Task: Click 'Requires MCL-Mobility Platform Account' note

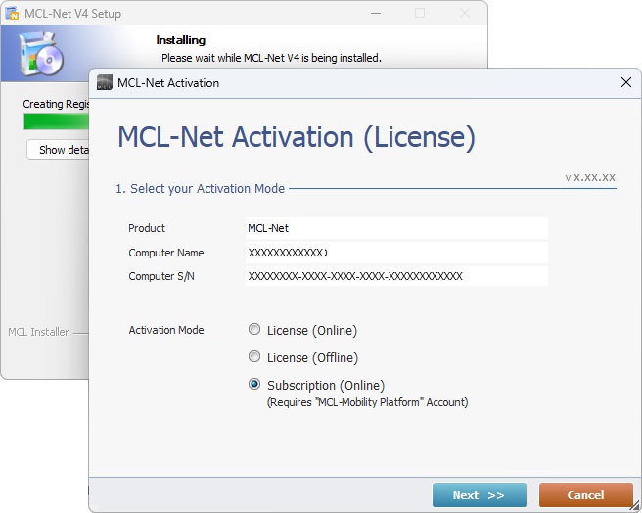Action: pyautogui.click(x=367, y=402)
